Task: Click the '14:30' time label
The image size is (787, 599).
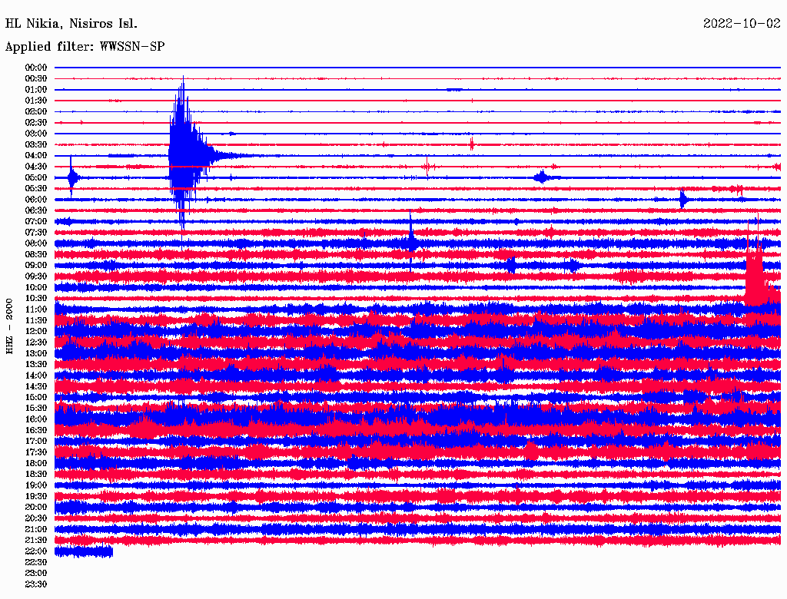Action: (x=35, y=386)
